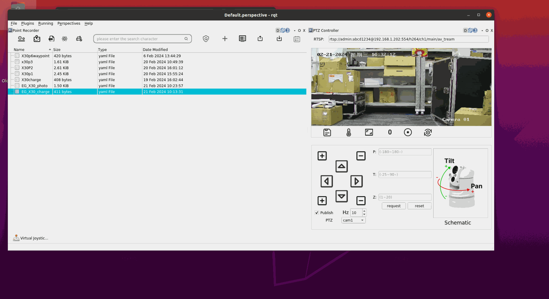Click the fullscreen icon below video
This screenshot has width=549, height=299.
pos(369,132)
